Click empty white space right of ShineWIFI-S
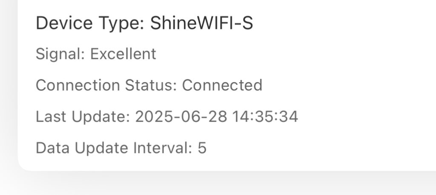This screenshot has height=195, width=436. click(x=341, y=23)
